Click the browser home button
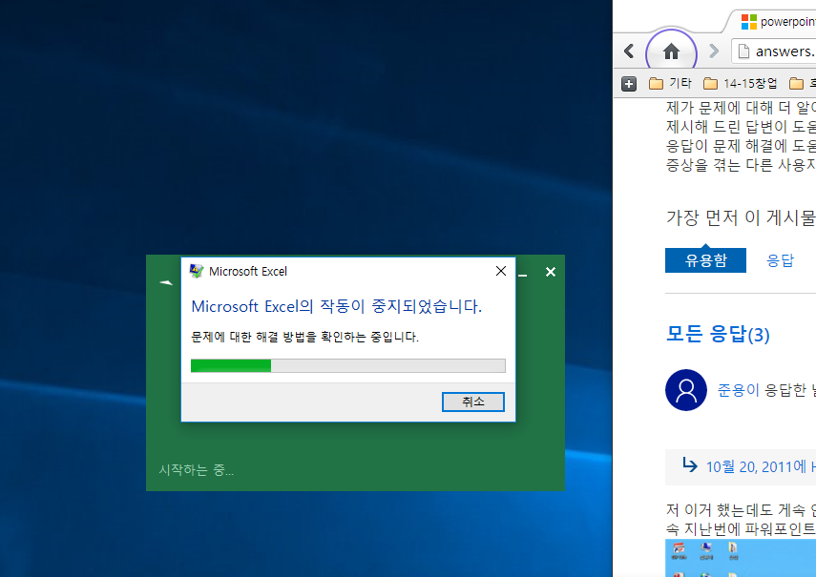The image size is (816, 577). point(671,51)
